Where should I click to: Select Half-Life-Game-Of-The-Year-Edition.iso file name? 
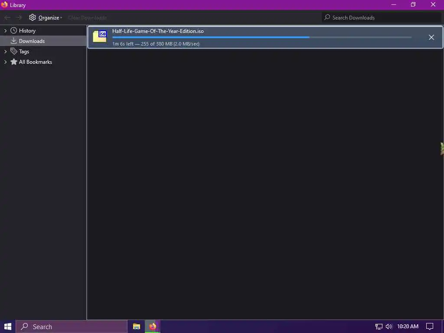point(158,31)
